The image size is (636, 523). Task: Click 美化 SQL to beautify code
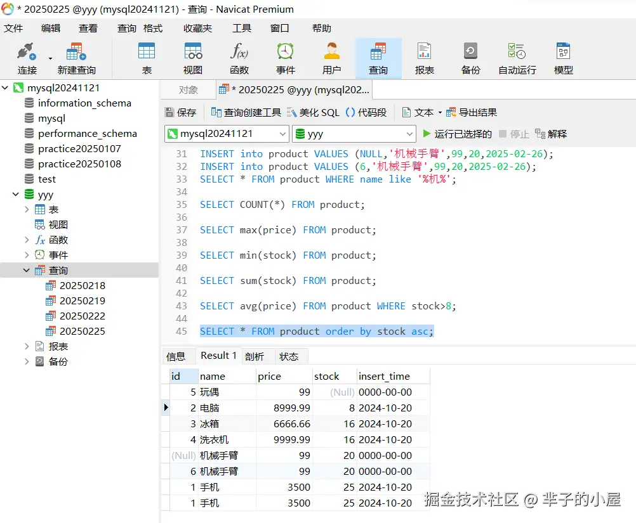point(313,112)
